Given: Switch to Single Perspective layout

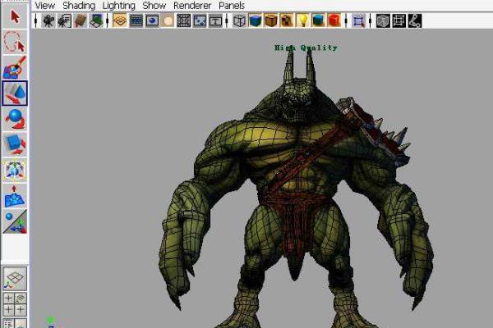Looking at the screenshot, I should 15,279.
